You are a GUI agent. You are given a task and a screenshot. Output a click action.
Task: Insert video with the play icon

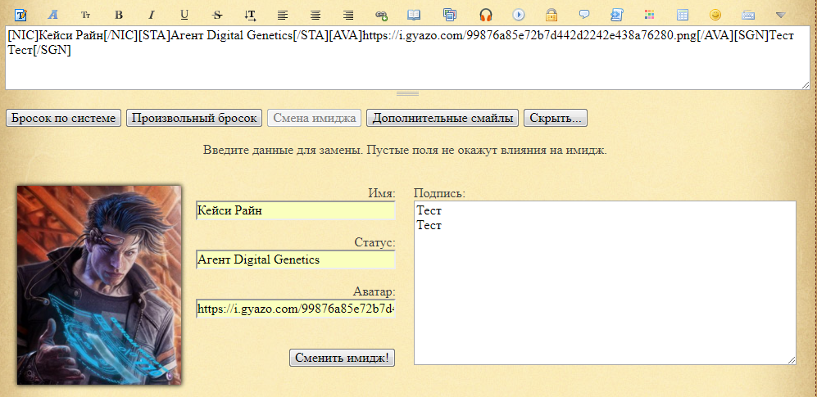[519, 15]
